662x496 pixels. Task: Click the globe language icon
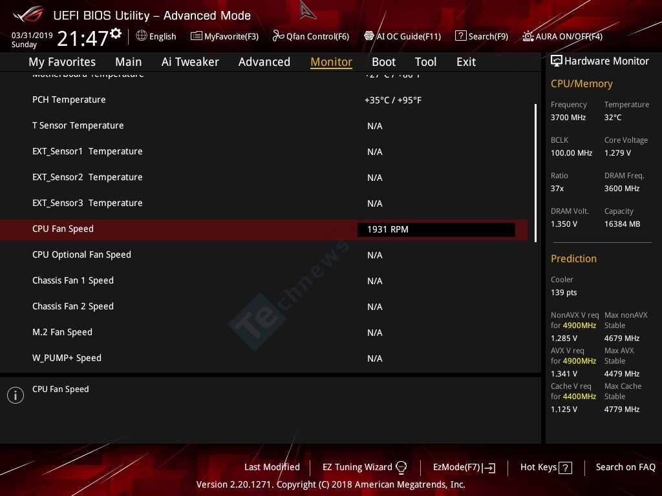[142, 36]
